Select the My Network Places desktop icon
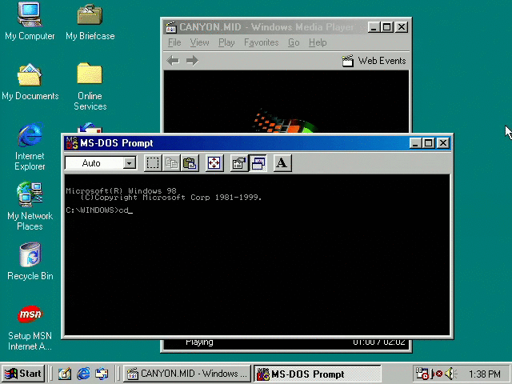The height and width of the screenshot is (384, 512). click(30, 194)
